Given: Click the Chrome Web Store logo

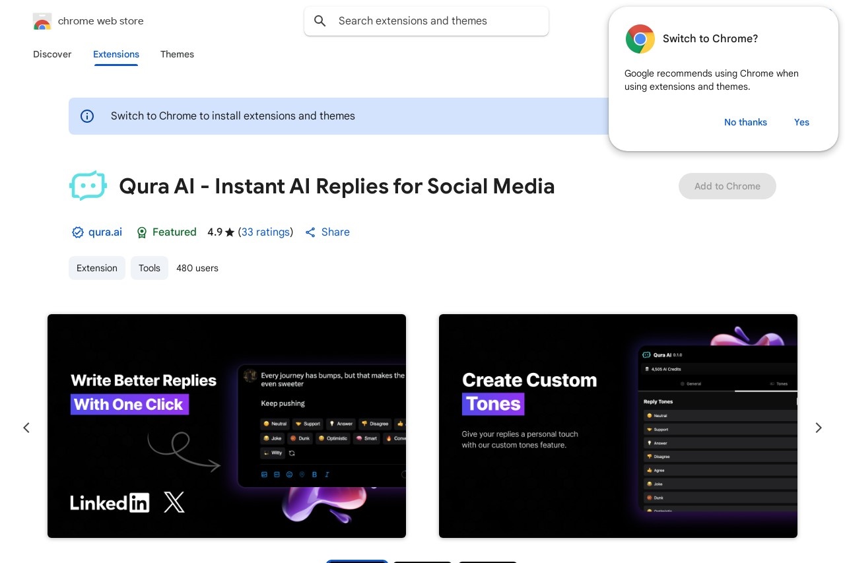Looking at the screenshot, I should click(x=42, y=21).
